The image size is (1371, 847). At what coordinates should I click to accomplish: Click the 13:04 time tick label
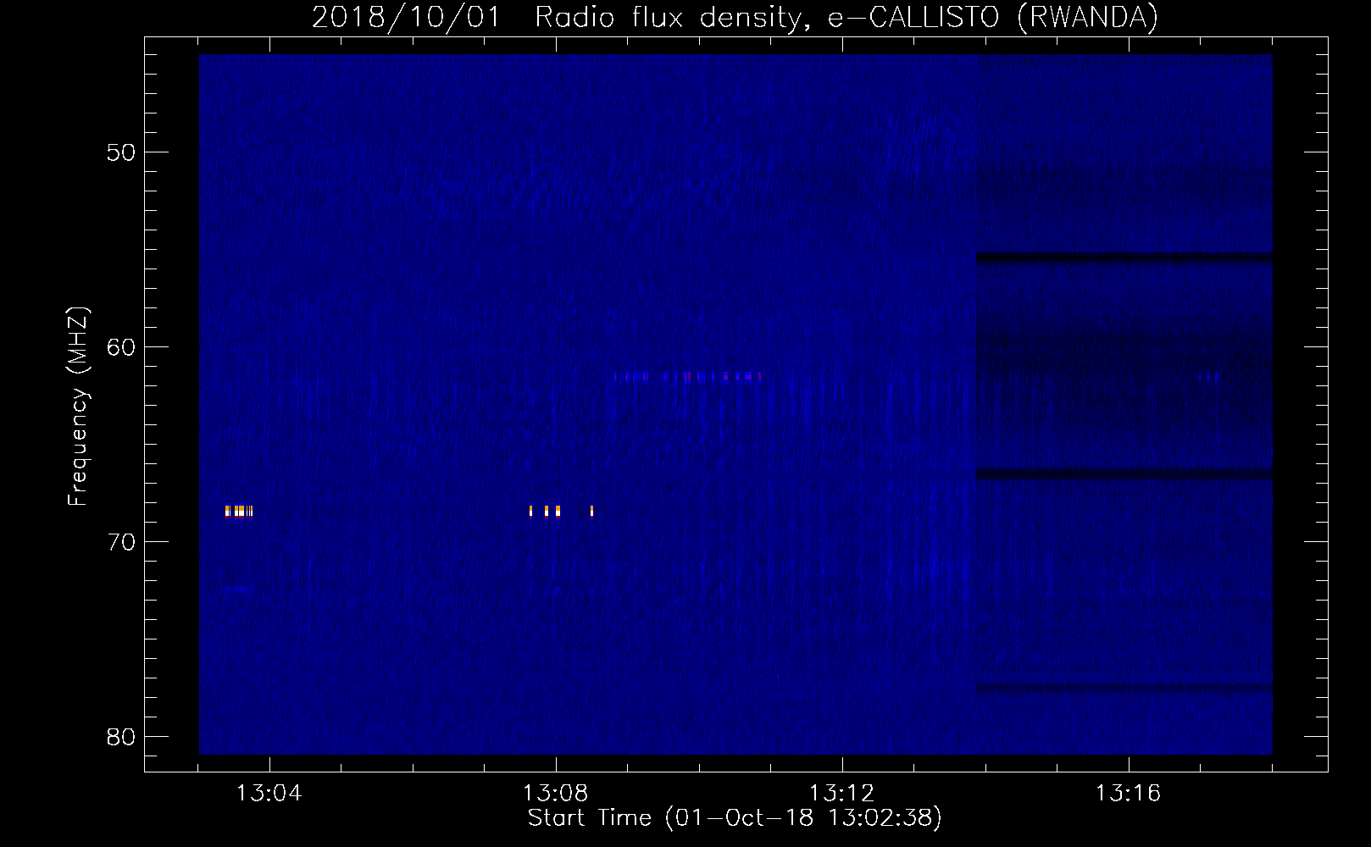coord(269,794)
